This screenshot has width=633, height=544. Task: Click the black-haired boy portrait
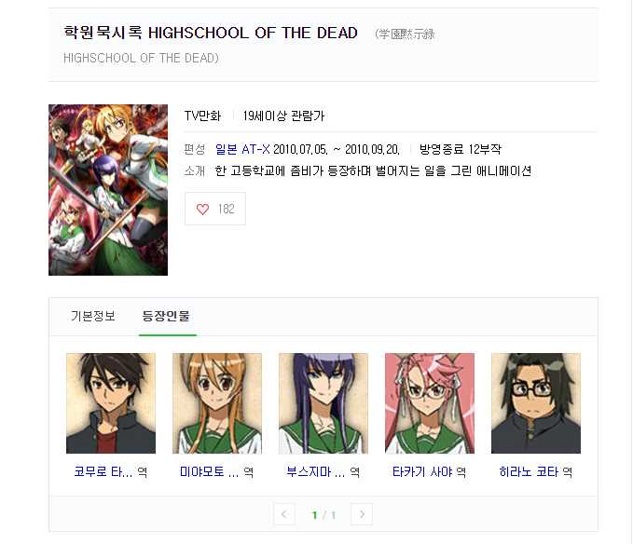[111, 403]
